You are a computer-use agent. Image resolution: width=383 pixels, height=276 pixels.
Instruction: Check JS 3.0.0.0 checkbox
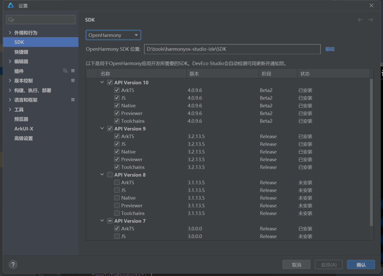click(x=117, y=236)
